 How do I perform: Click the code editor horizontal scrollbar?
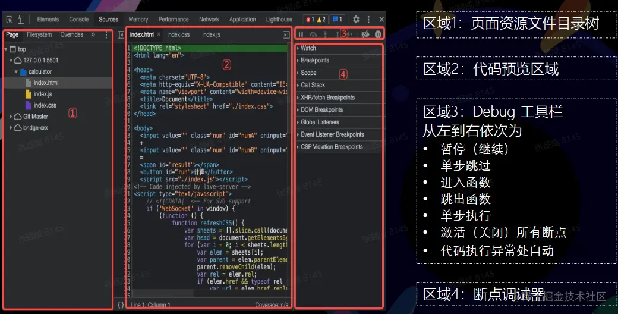pos(162,294)
